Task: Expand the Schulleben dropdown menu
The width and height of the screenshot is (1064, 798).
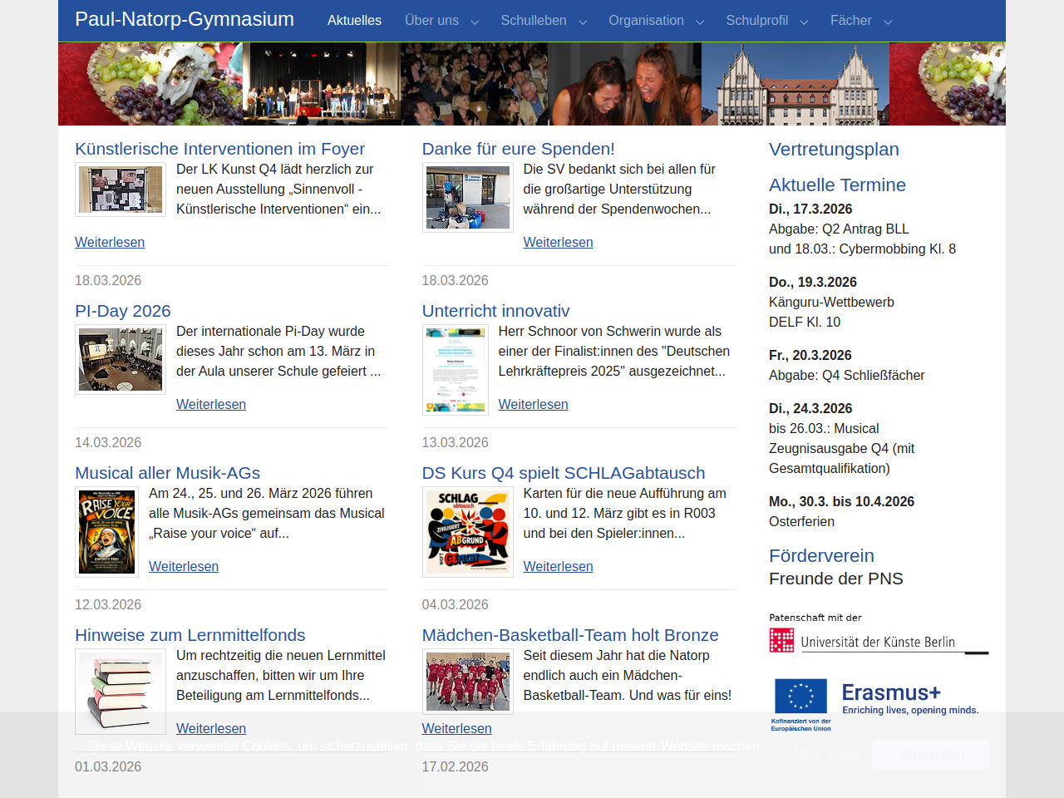Action: tap(544, 21)
